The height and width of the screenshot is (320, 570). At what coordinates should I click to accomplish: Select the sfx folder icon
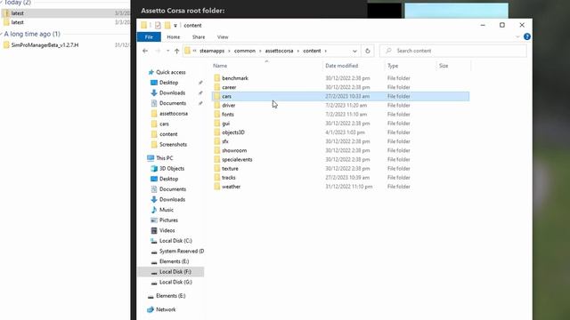click(217, 141)
